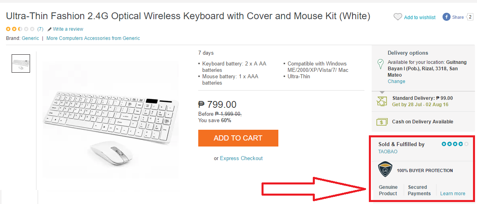Image resolution: width=477 pixels, height=204 pixels.
Task: Click the buyer protection shield badge
Action: point(385,170)
